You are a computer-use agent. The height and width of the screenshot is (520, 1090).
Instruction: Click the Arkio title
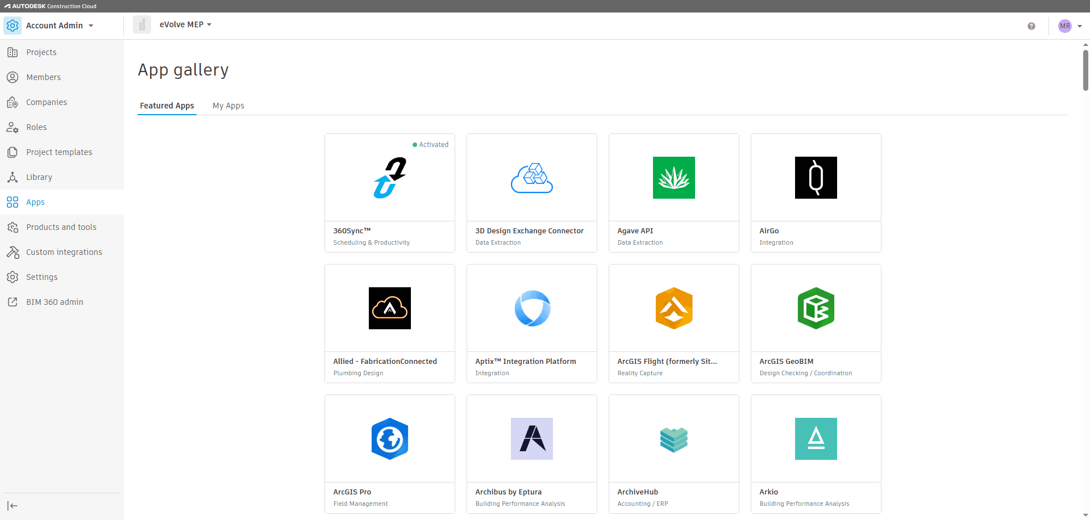(769, 492)
